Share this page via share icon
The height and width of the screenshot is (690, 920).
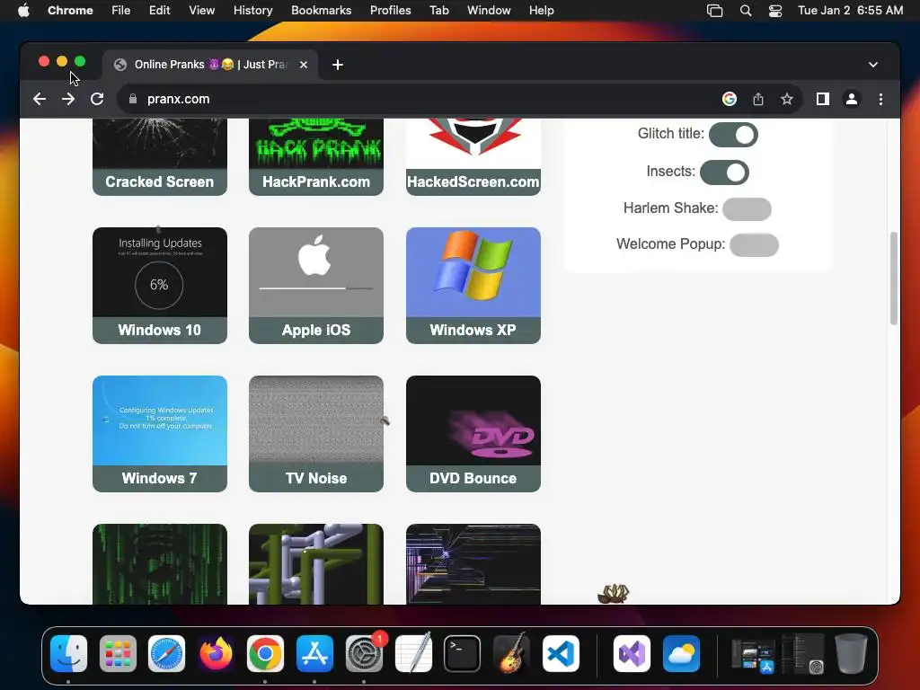coord(758,99)
